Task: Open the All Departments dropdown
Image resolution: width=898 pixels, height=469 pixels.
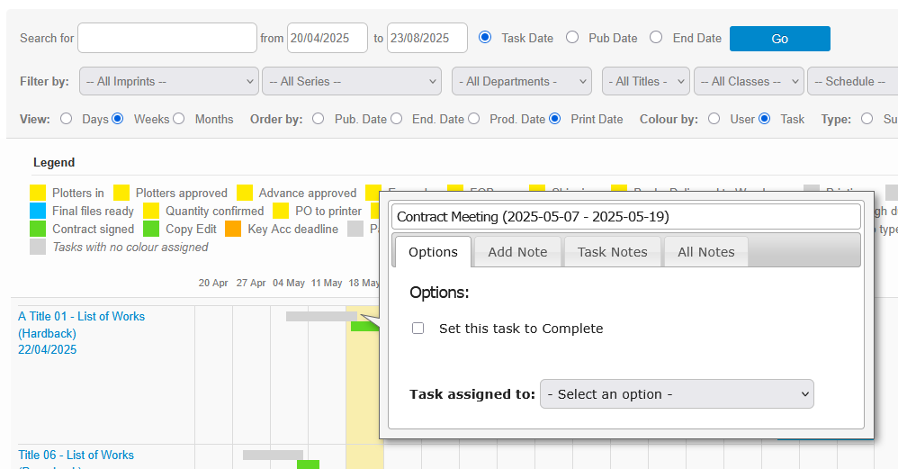Action: (522, 81)
